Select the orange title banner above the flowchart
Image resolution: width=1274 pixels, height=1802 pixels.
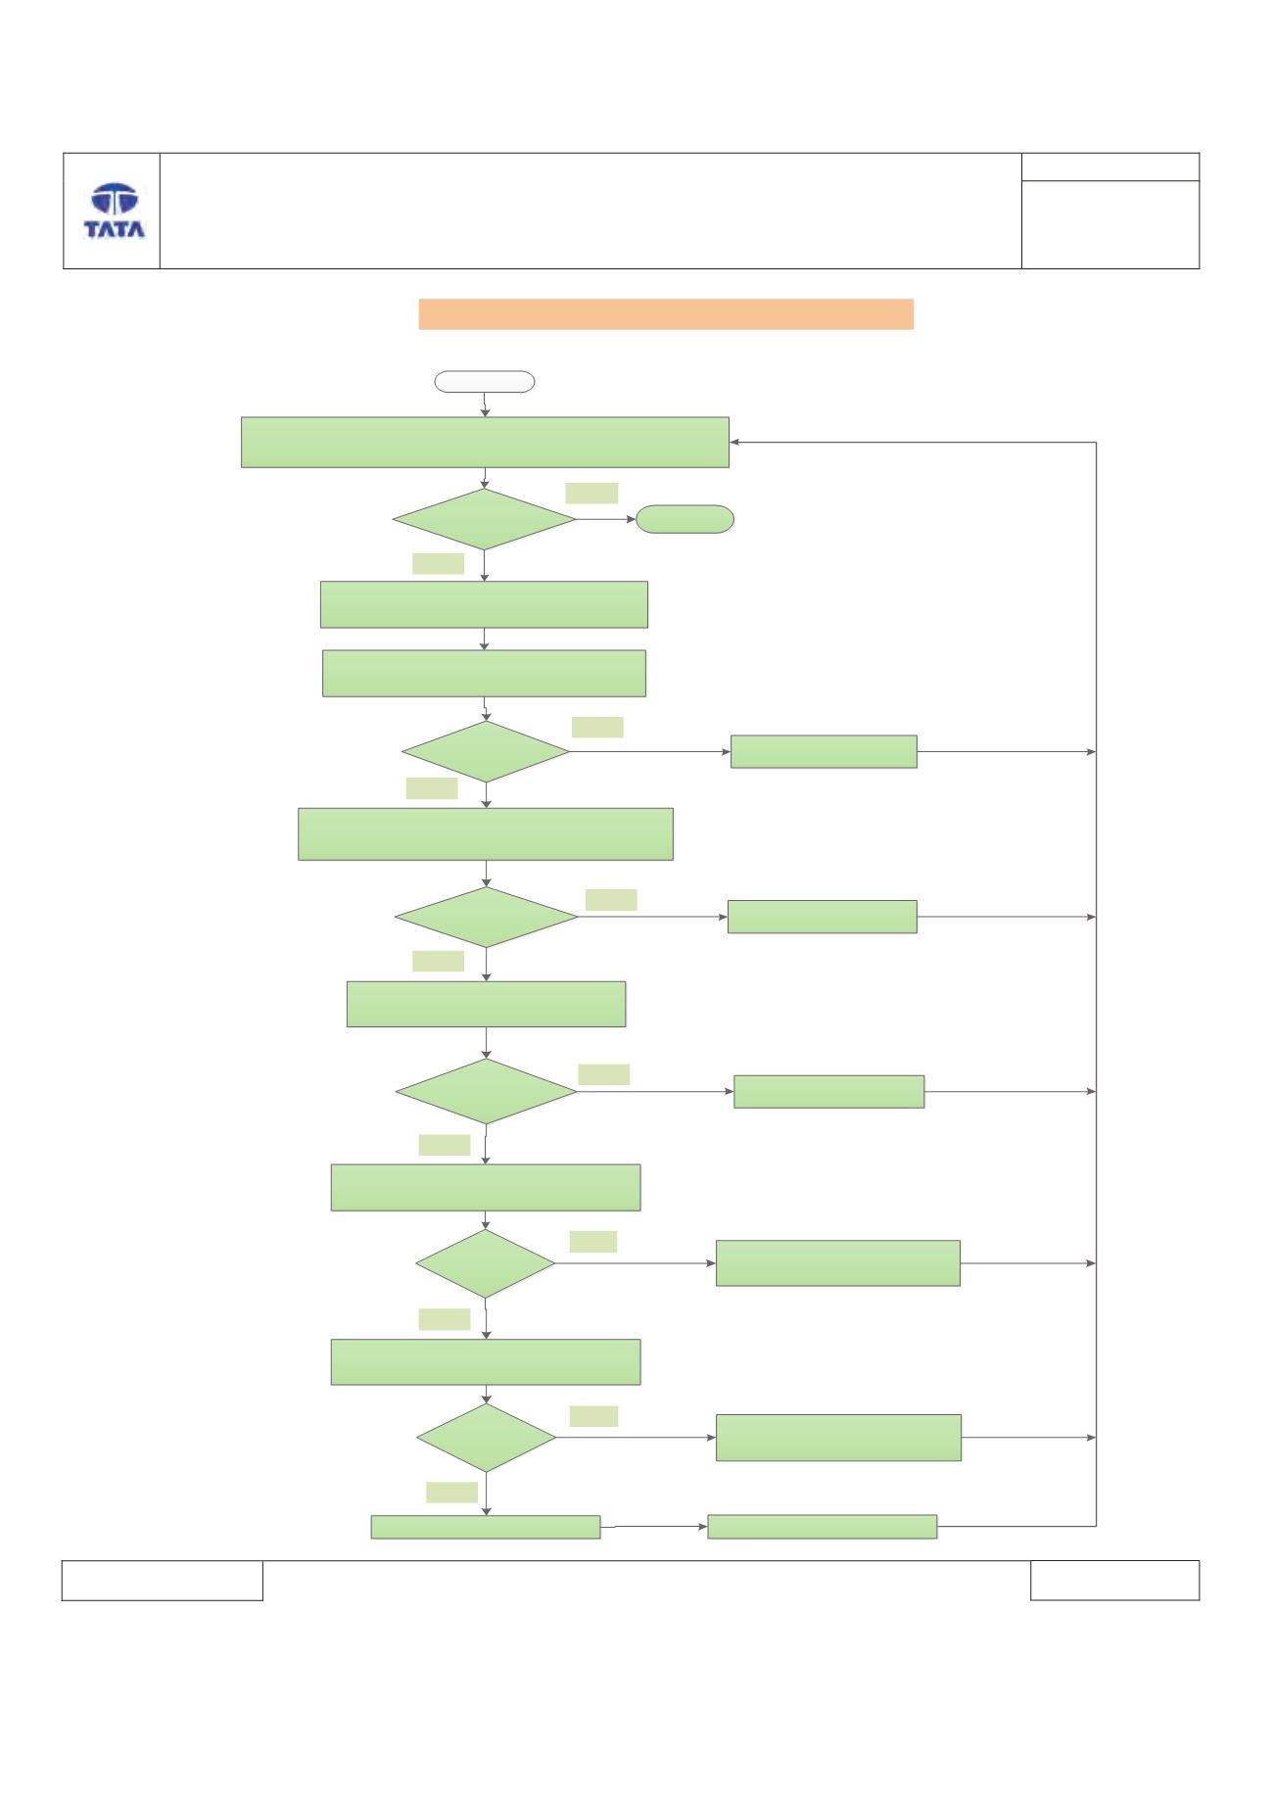[666, 314]
